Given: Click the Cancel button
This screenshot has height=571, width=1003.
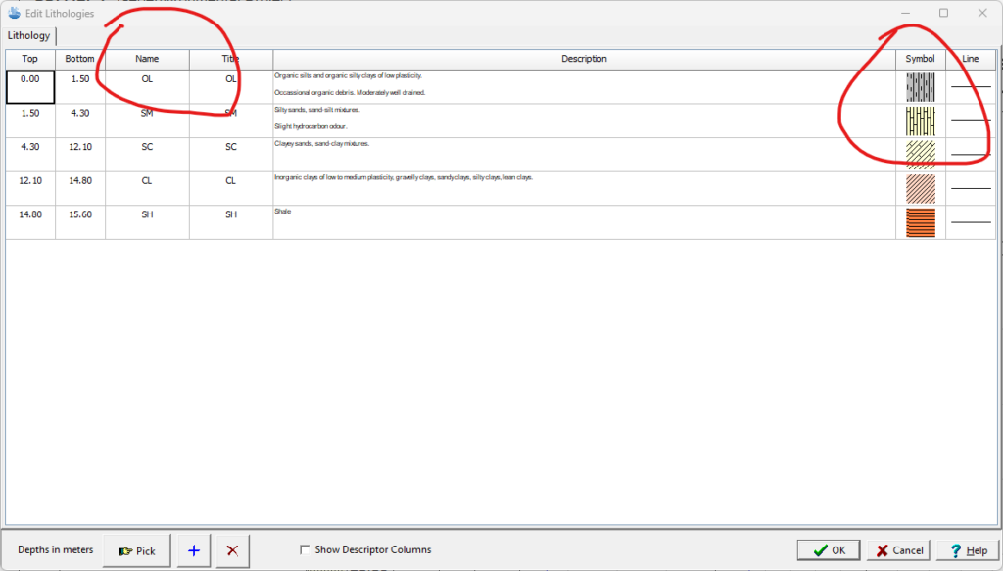Looking at the screenshot, I should coord(899,550).
